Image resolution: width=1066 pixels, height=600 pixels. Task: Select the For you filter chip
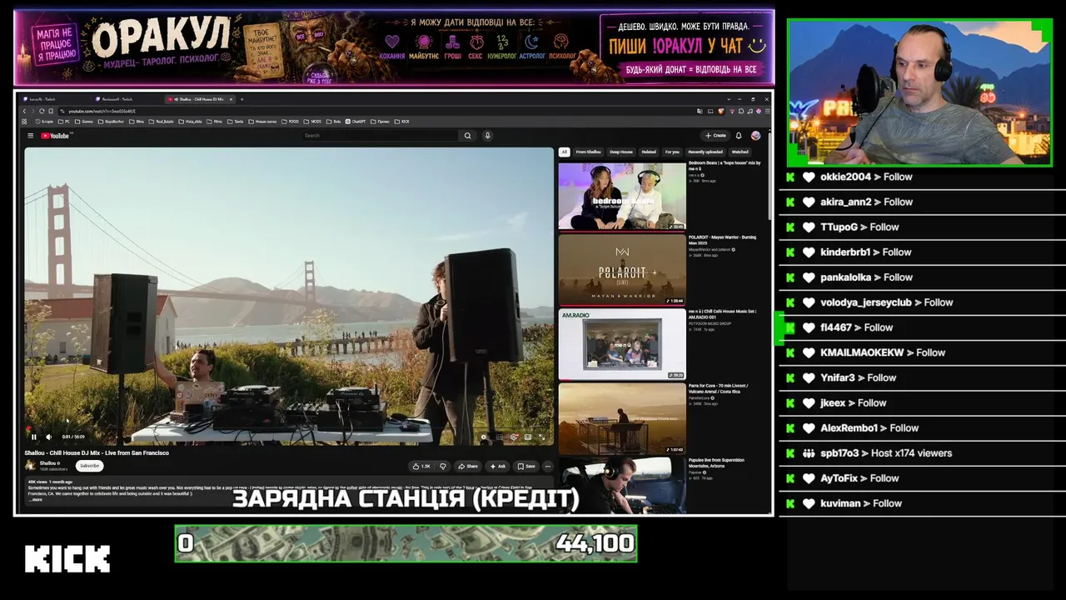pyautogui.click(x=672, y=152)
